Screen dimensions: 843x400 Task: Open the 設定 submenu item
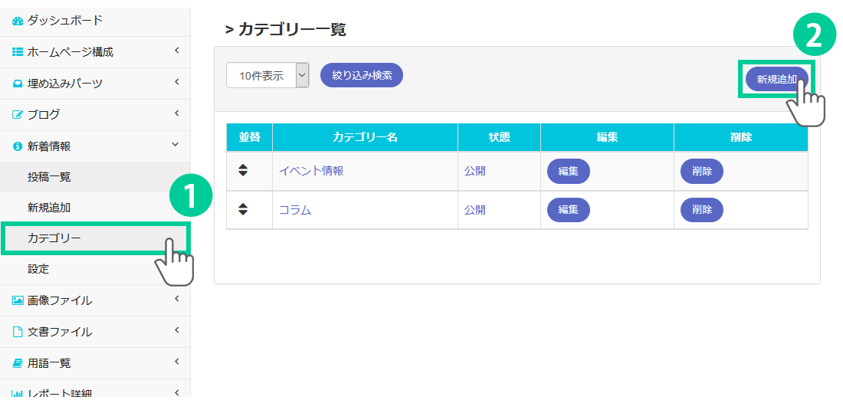[38, 269]
